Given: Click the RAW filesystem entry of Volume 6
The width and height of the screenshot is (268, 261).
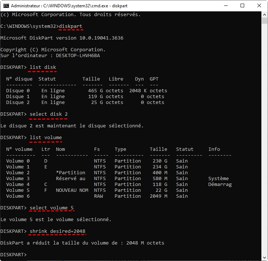Looking at the screenshot, I should 98,196.
